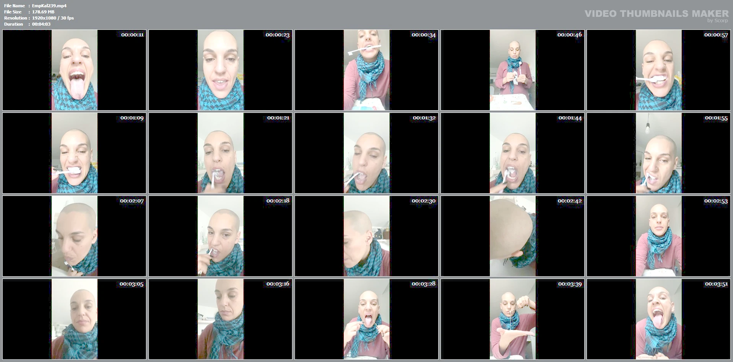Image resolution: width=733 pixels, height=362 pixels.
Task: Select the thumbnail at 00:00:11
Action: 75,70
